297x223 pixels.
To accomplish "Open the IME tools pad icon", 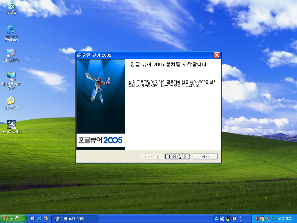I will [x=228, y=219].
